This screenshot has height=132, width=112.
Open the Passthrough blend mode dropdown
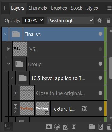(71, 21)
